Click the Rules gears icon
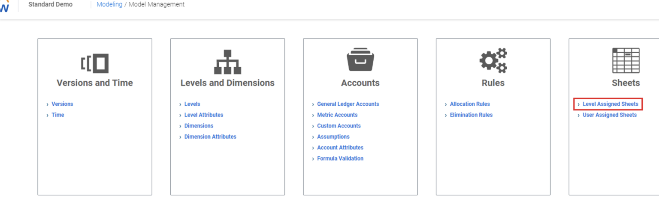 (x=493, y=61)
